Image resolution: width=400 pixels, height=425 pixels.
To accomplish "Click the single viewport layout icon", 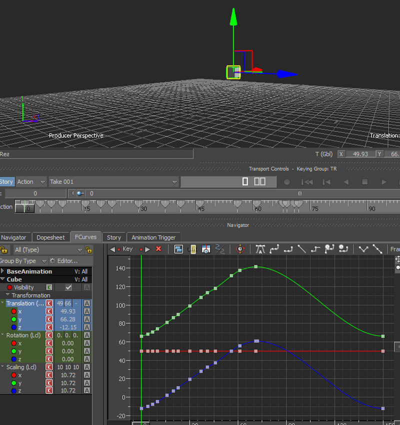I will click(x=245, y=182).
